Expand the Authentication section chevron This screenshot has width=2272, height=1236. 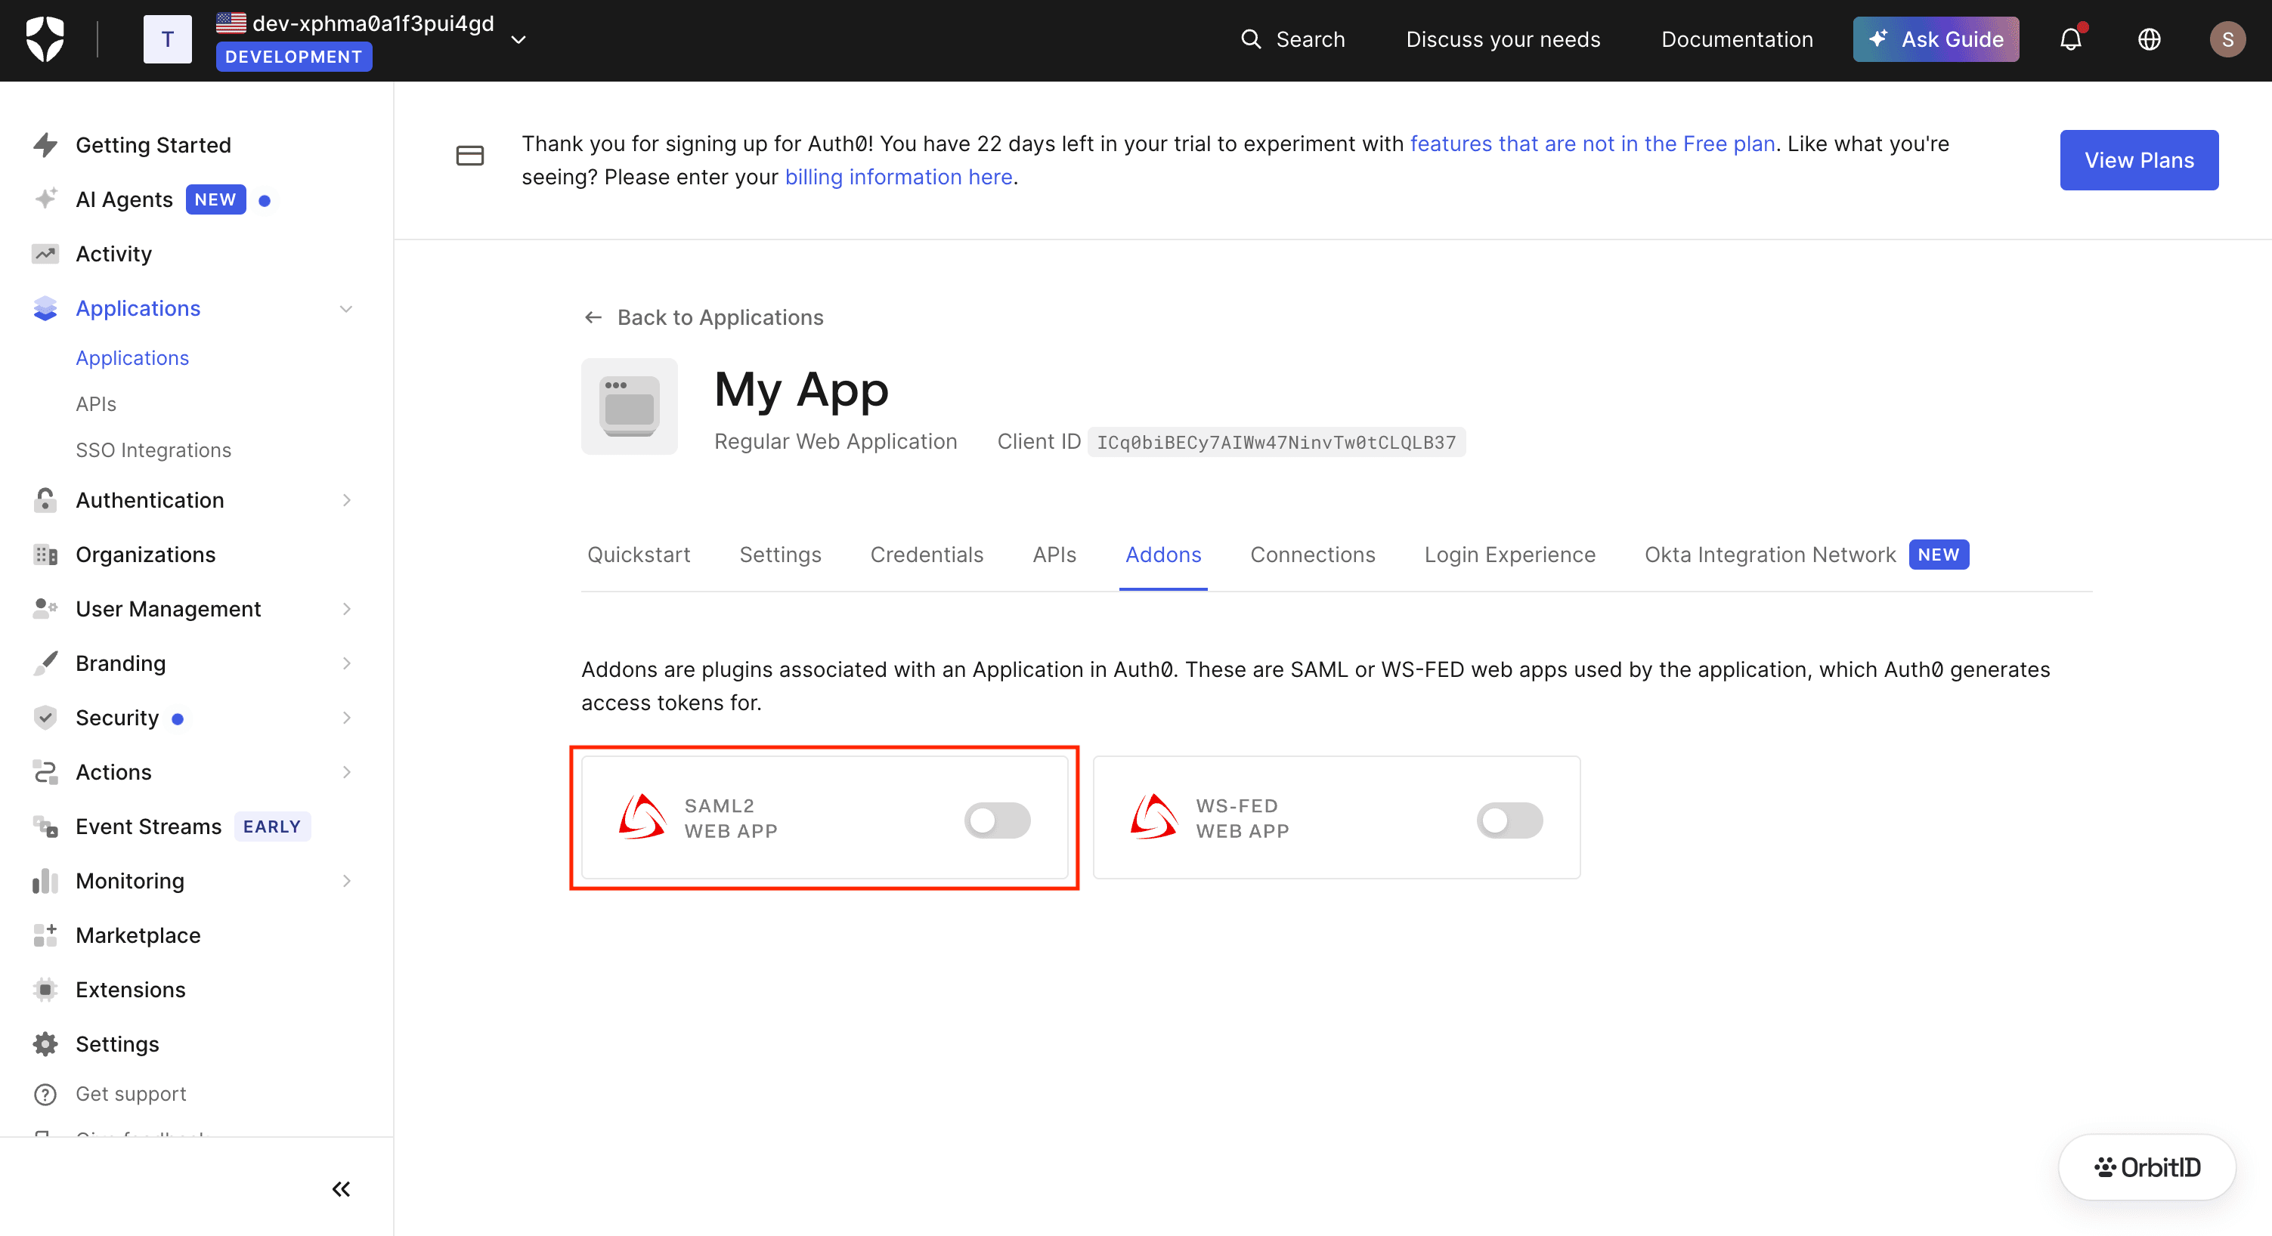[x=345, y=500]
